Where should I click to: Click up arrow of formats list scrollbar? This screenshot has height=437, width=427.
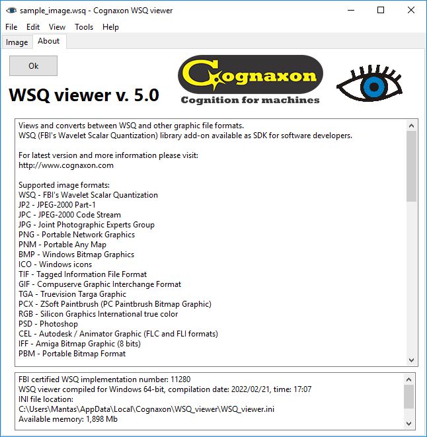(x=411, y=126)
